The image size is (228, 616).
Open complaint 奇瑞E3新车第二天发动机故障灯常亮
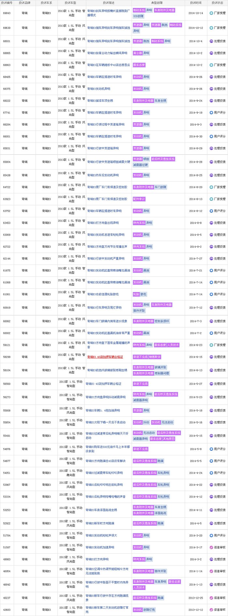coord(107,610)
